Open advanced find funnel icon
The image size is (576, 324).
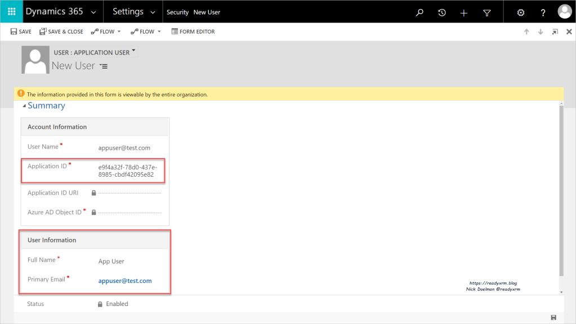point(487,12)
